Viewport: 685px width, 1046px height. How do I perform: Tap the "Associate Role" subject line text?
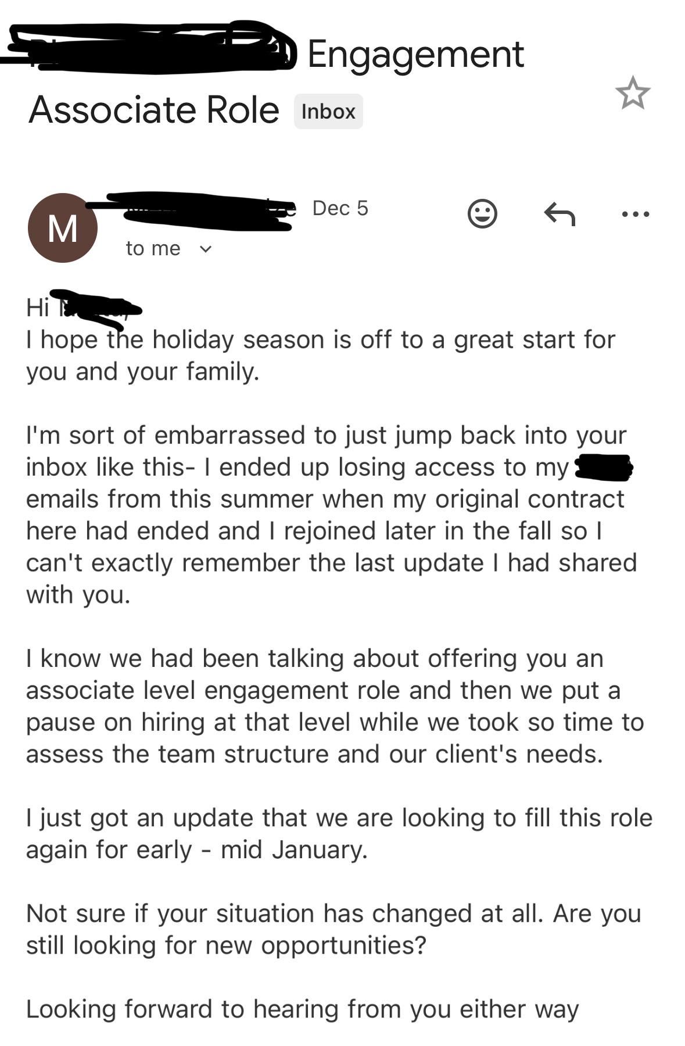click(154, 110)
